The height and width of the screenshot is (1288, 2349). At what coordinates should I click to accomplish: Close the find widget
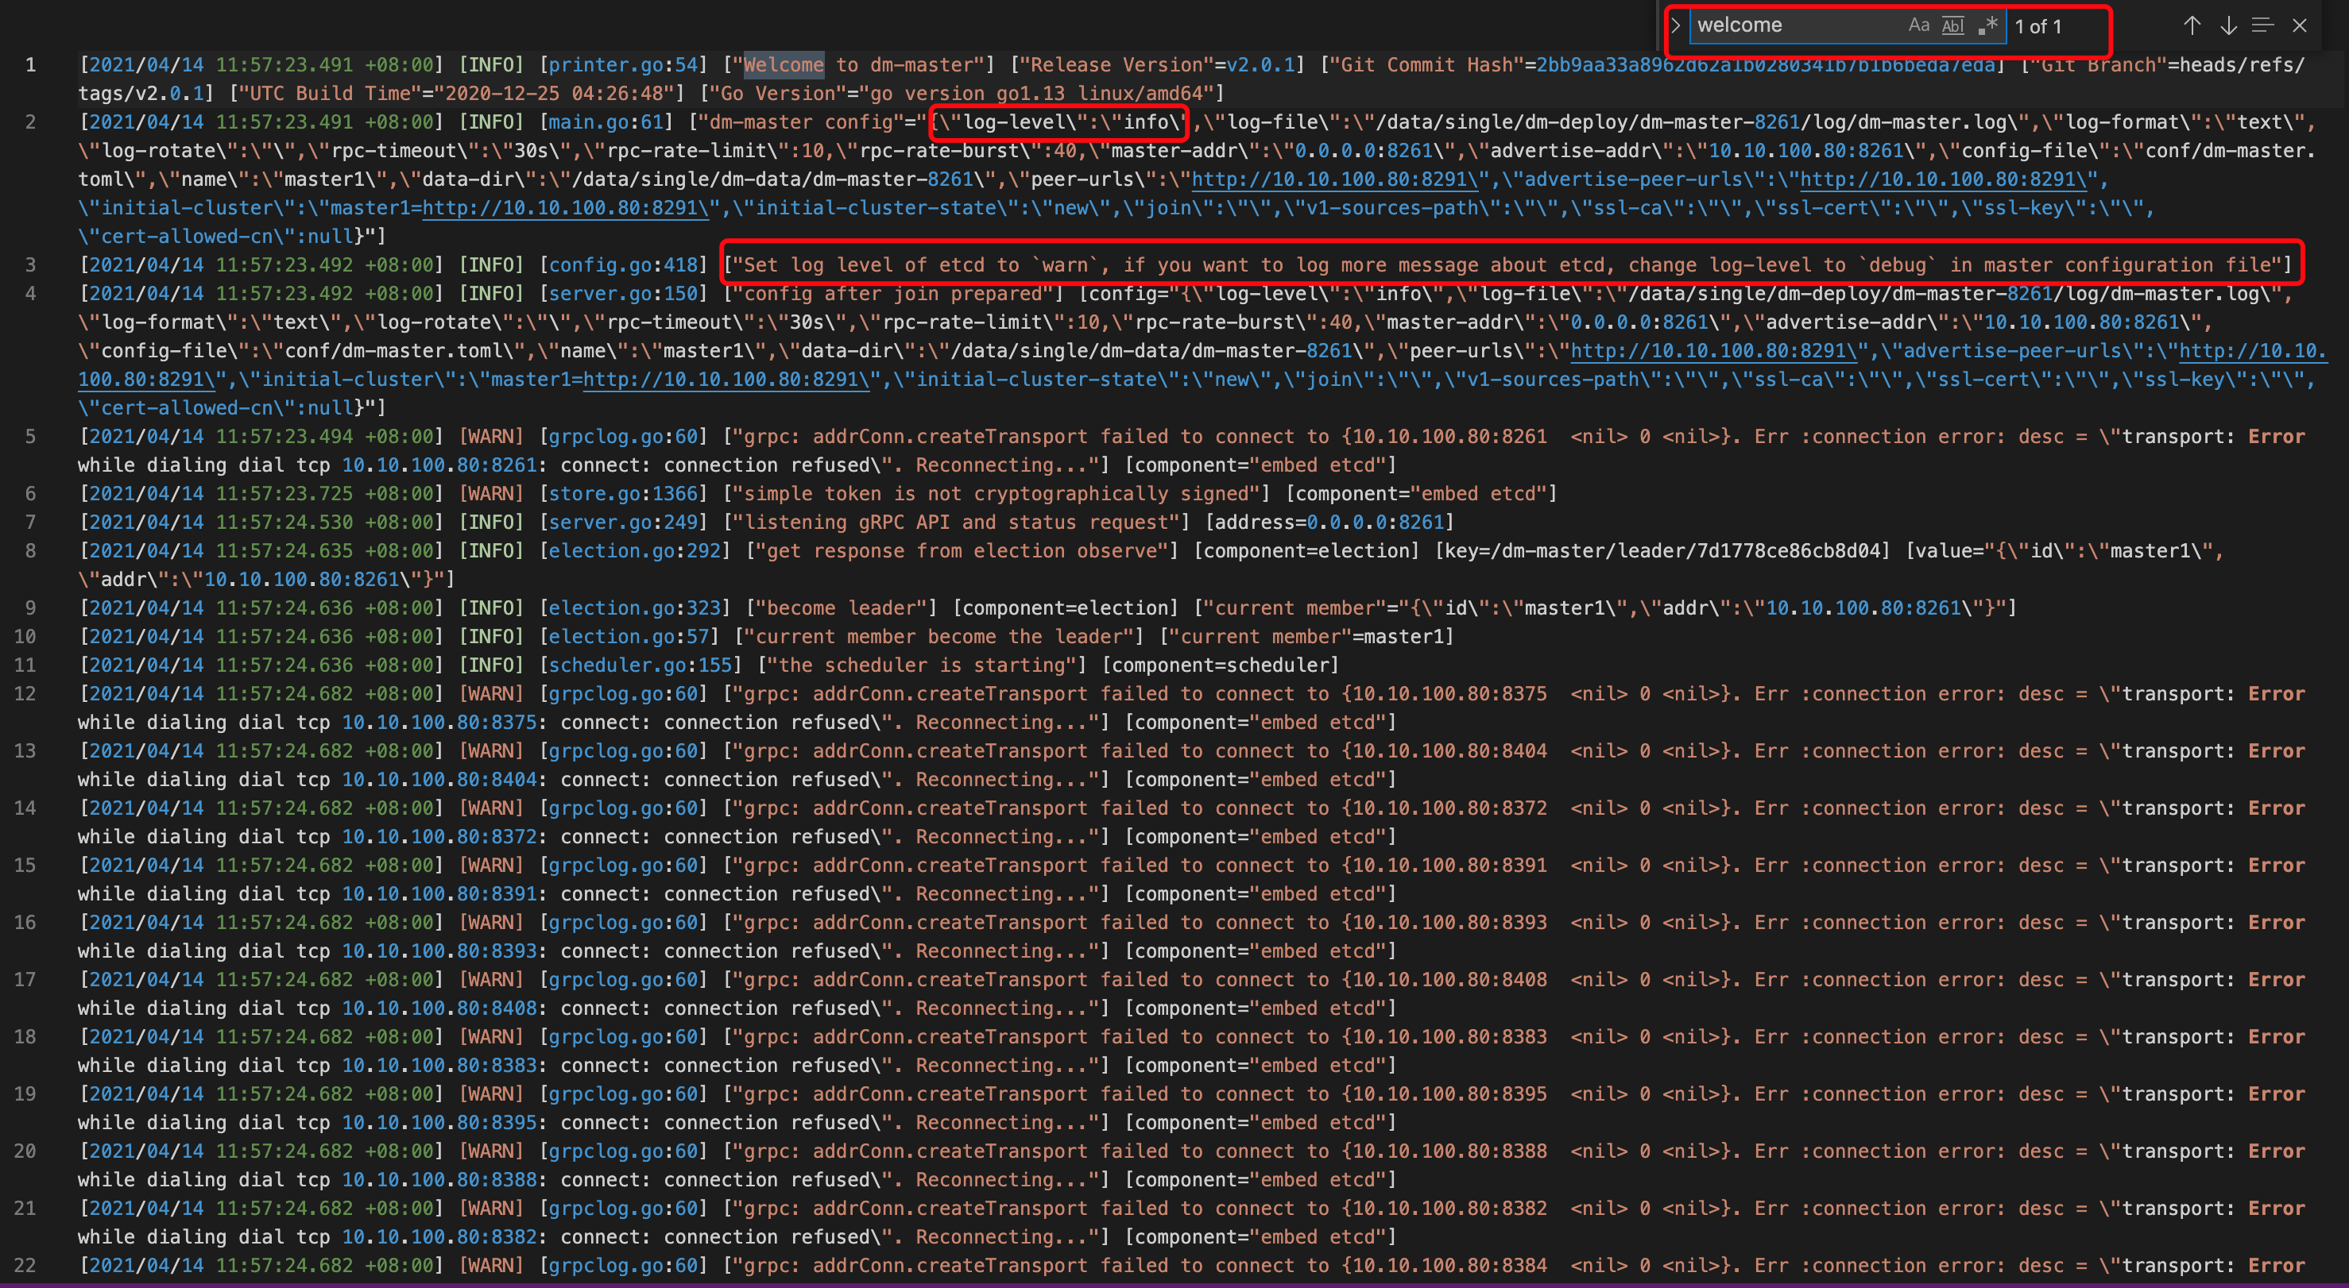(x=2299, y=25)
